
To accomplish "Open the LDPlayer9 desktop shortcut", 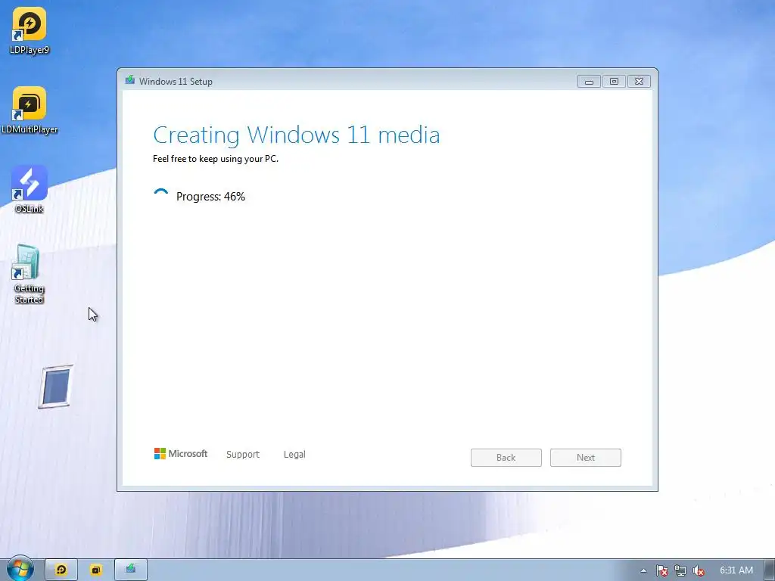I will [30, 30].
